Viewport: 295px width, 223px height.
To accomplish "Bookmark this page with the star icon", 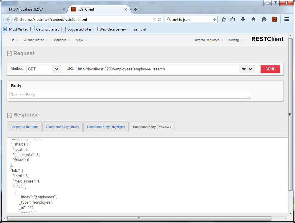I will [223, 19].
